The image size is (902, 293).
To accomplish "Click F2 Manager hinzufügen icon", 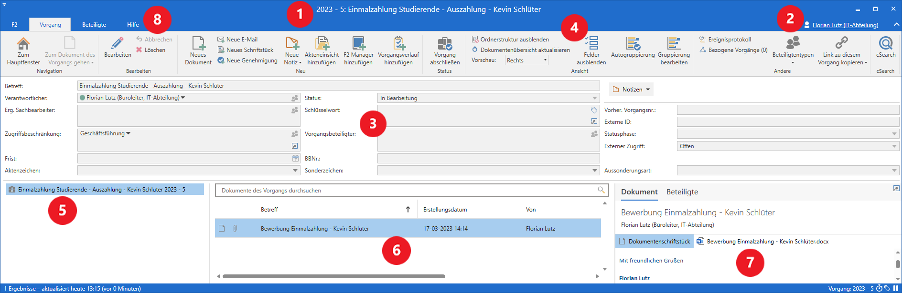I will click(358, 44).
